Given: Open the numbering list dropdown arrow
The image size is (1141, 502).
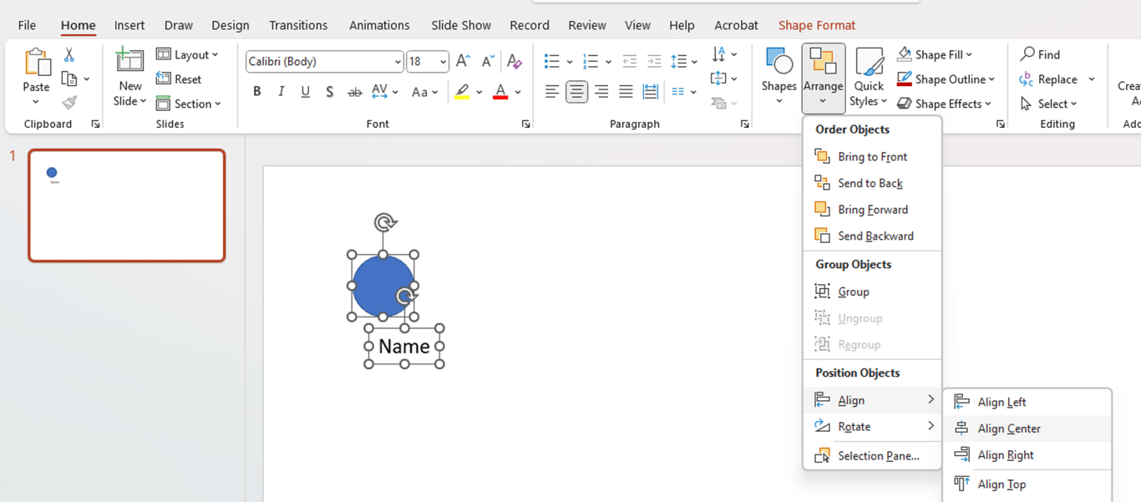Looking at the screenshot, I should [608, 62].
